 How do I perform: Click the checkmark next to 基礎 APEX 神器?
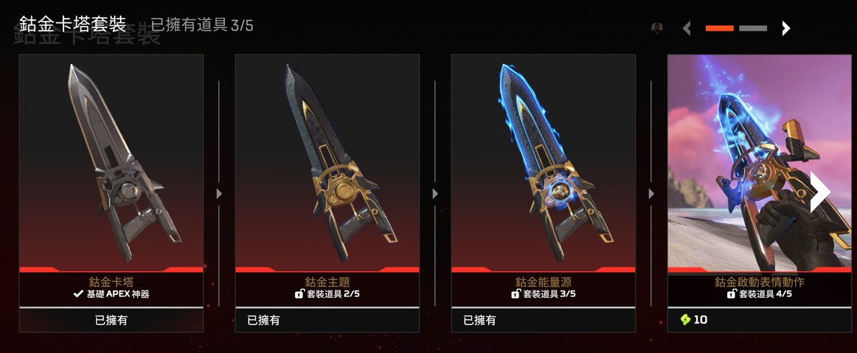pos(78,294)
